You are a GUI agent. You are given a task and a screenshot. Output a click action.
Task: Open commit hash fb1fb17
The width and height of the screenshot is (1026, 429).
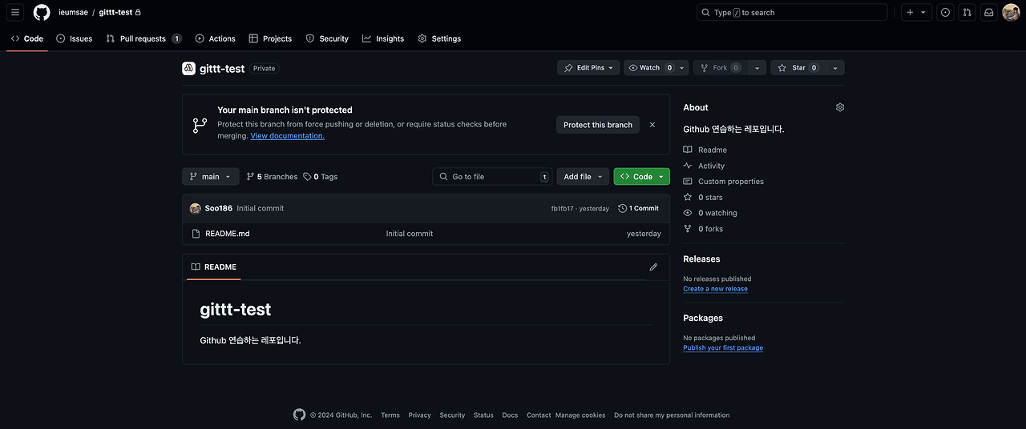point(563,209)
